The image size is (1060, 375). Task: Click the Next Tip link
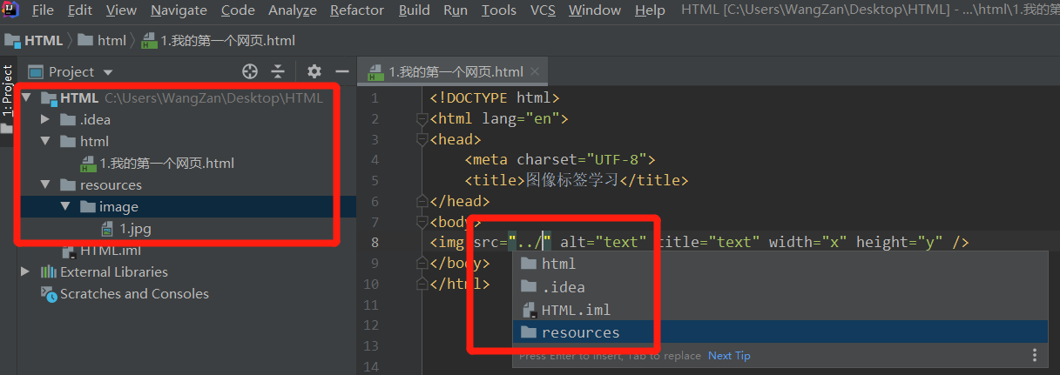tap(729, 356)
